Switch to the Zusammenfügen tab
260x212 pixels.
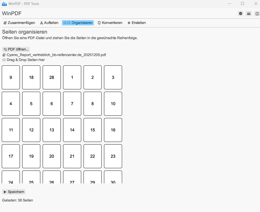coord(19,22)
